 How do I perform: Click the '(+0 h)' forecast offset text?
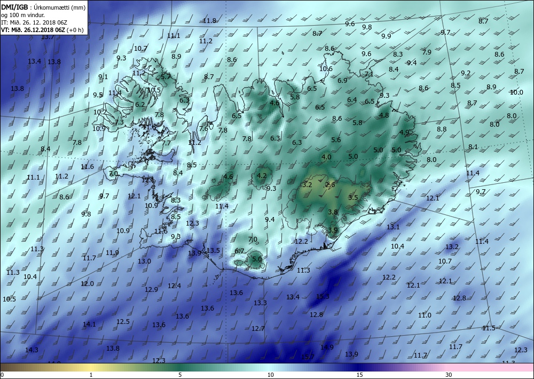pos(75,30)
